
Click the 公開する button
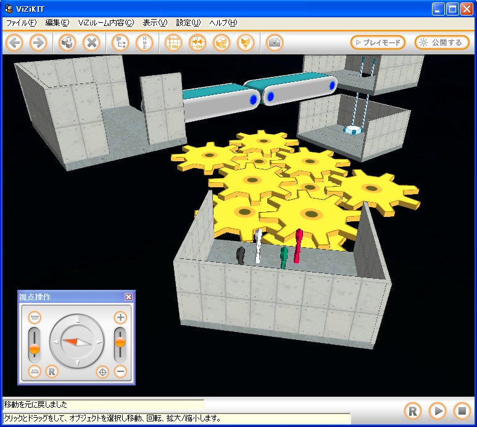(442, 43)
